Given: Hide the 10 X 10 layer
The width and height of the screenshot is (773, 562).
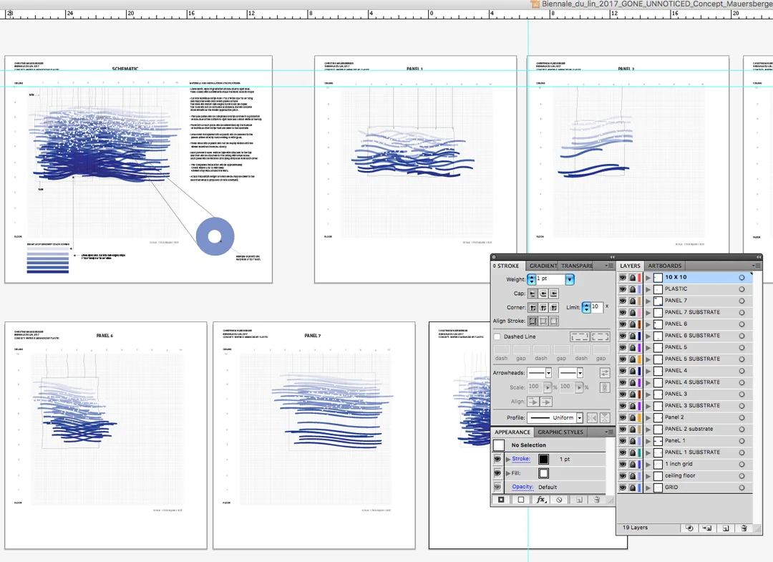Looking at the screenshot, I should click(623, 278).
